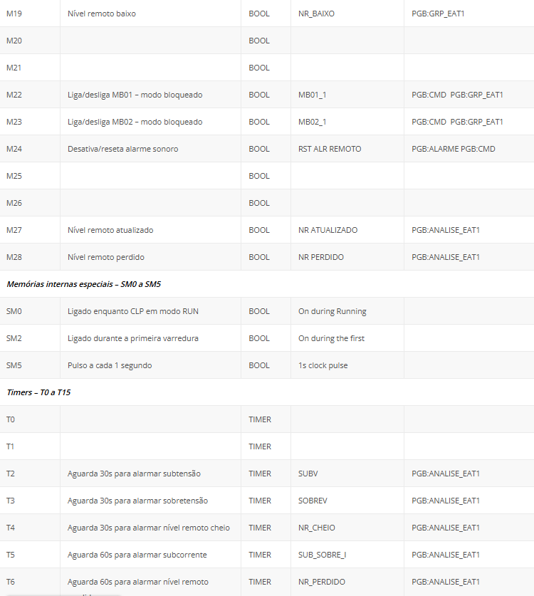
Task: Select the MB02_1 tag cell
Action: [x=313, y=122]
